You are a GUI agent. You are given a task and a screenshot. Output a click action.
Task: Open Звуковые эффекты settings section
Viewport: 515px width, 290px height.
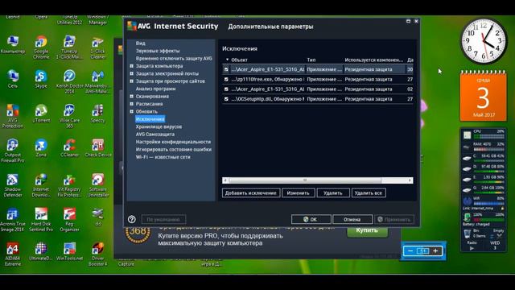(x=158, y=51)
